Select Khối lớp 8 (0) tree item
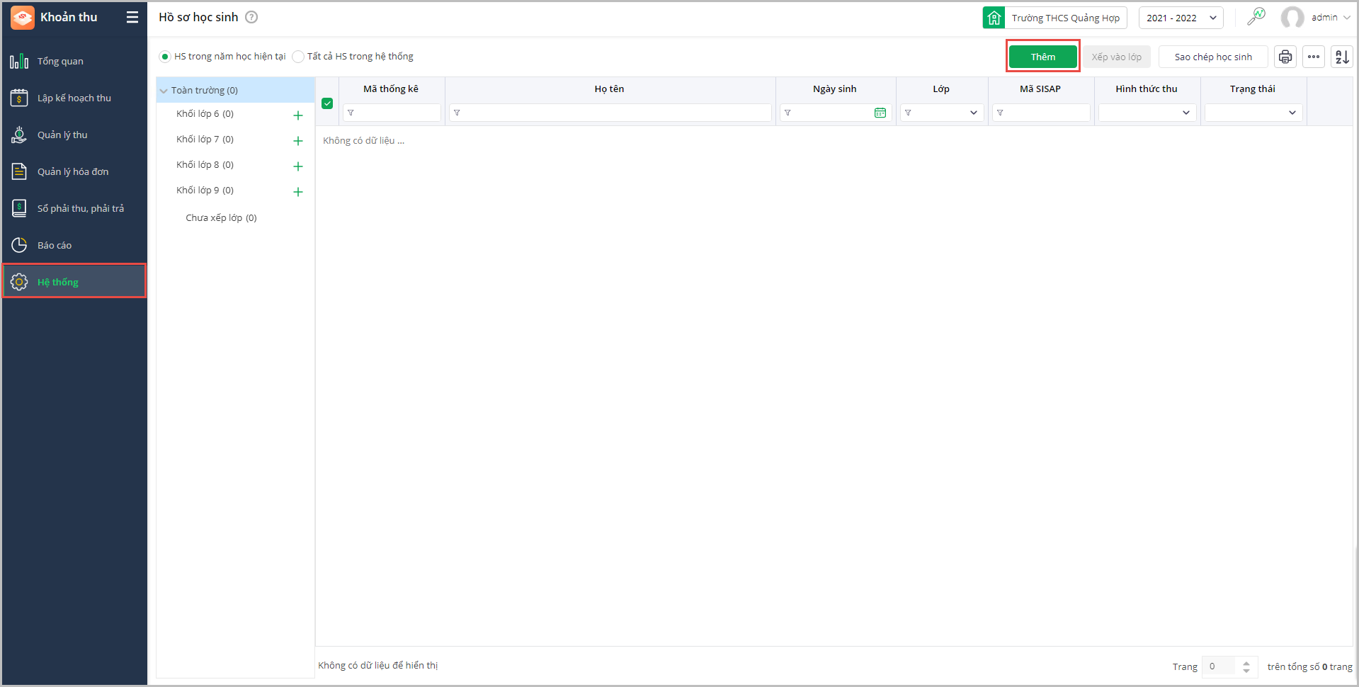The height and width of the screenshot is (687, 1359). [x=205, y=165]
